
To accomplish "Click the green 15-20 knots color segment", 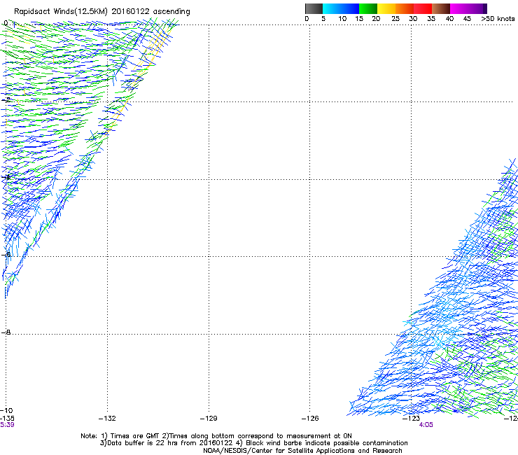I will 368,8.
